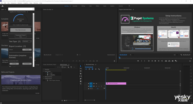Toggle Snap in timeline
Screen dimensions: 193x104
pyautogui.click(x=89, y=69)
